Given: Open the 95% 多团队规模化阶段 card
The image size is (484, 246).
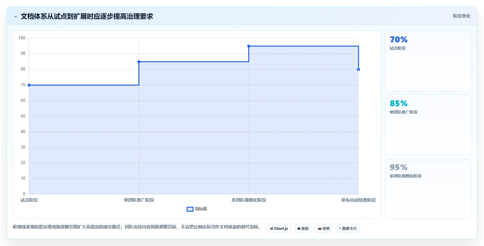Looking at the screenshot, I should coord(428,188).
